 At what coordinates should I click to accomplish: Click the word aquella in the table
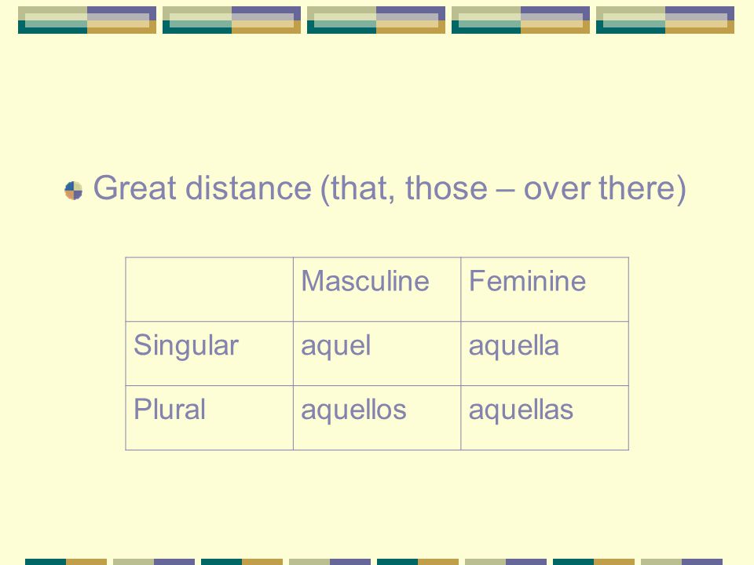pyautogui.click(x=514, y=346)
